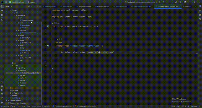Viewport: 202px width, 108px height.
Task: Switch to BrowserType.java tab
Action: click(102, 6)
